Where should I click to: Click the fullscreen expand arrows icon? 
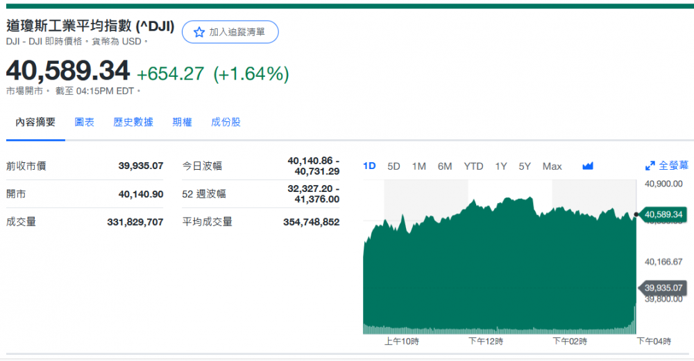tap(650, 166)
